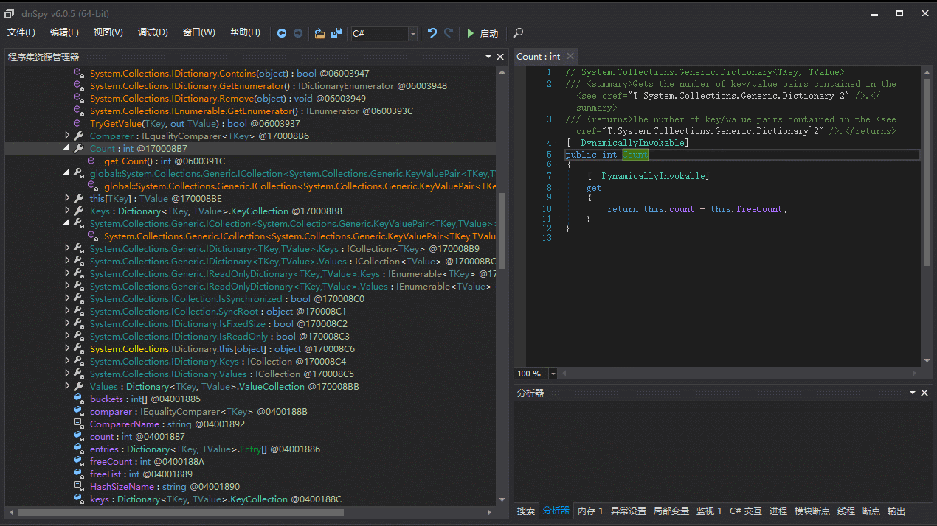
Task: Open search using the magnifier toolbar icon
Action: pos(517,33)
